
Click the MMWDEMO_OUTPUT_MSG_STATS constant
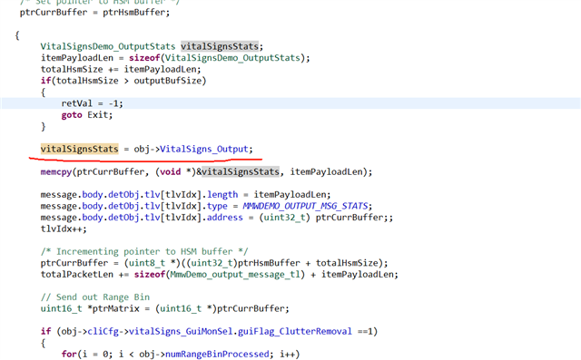point(305,206)
